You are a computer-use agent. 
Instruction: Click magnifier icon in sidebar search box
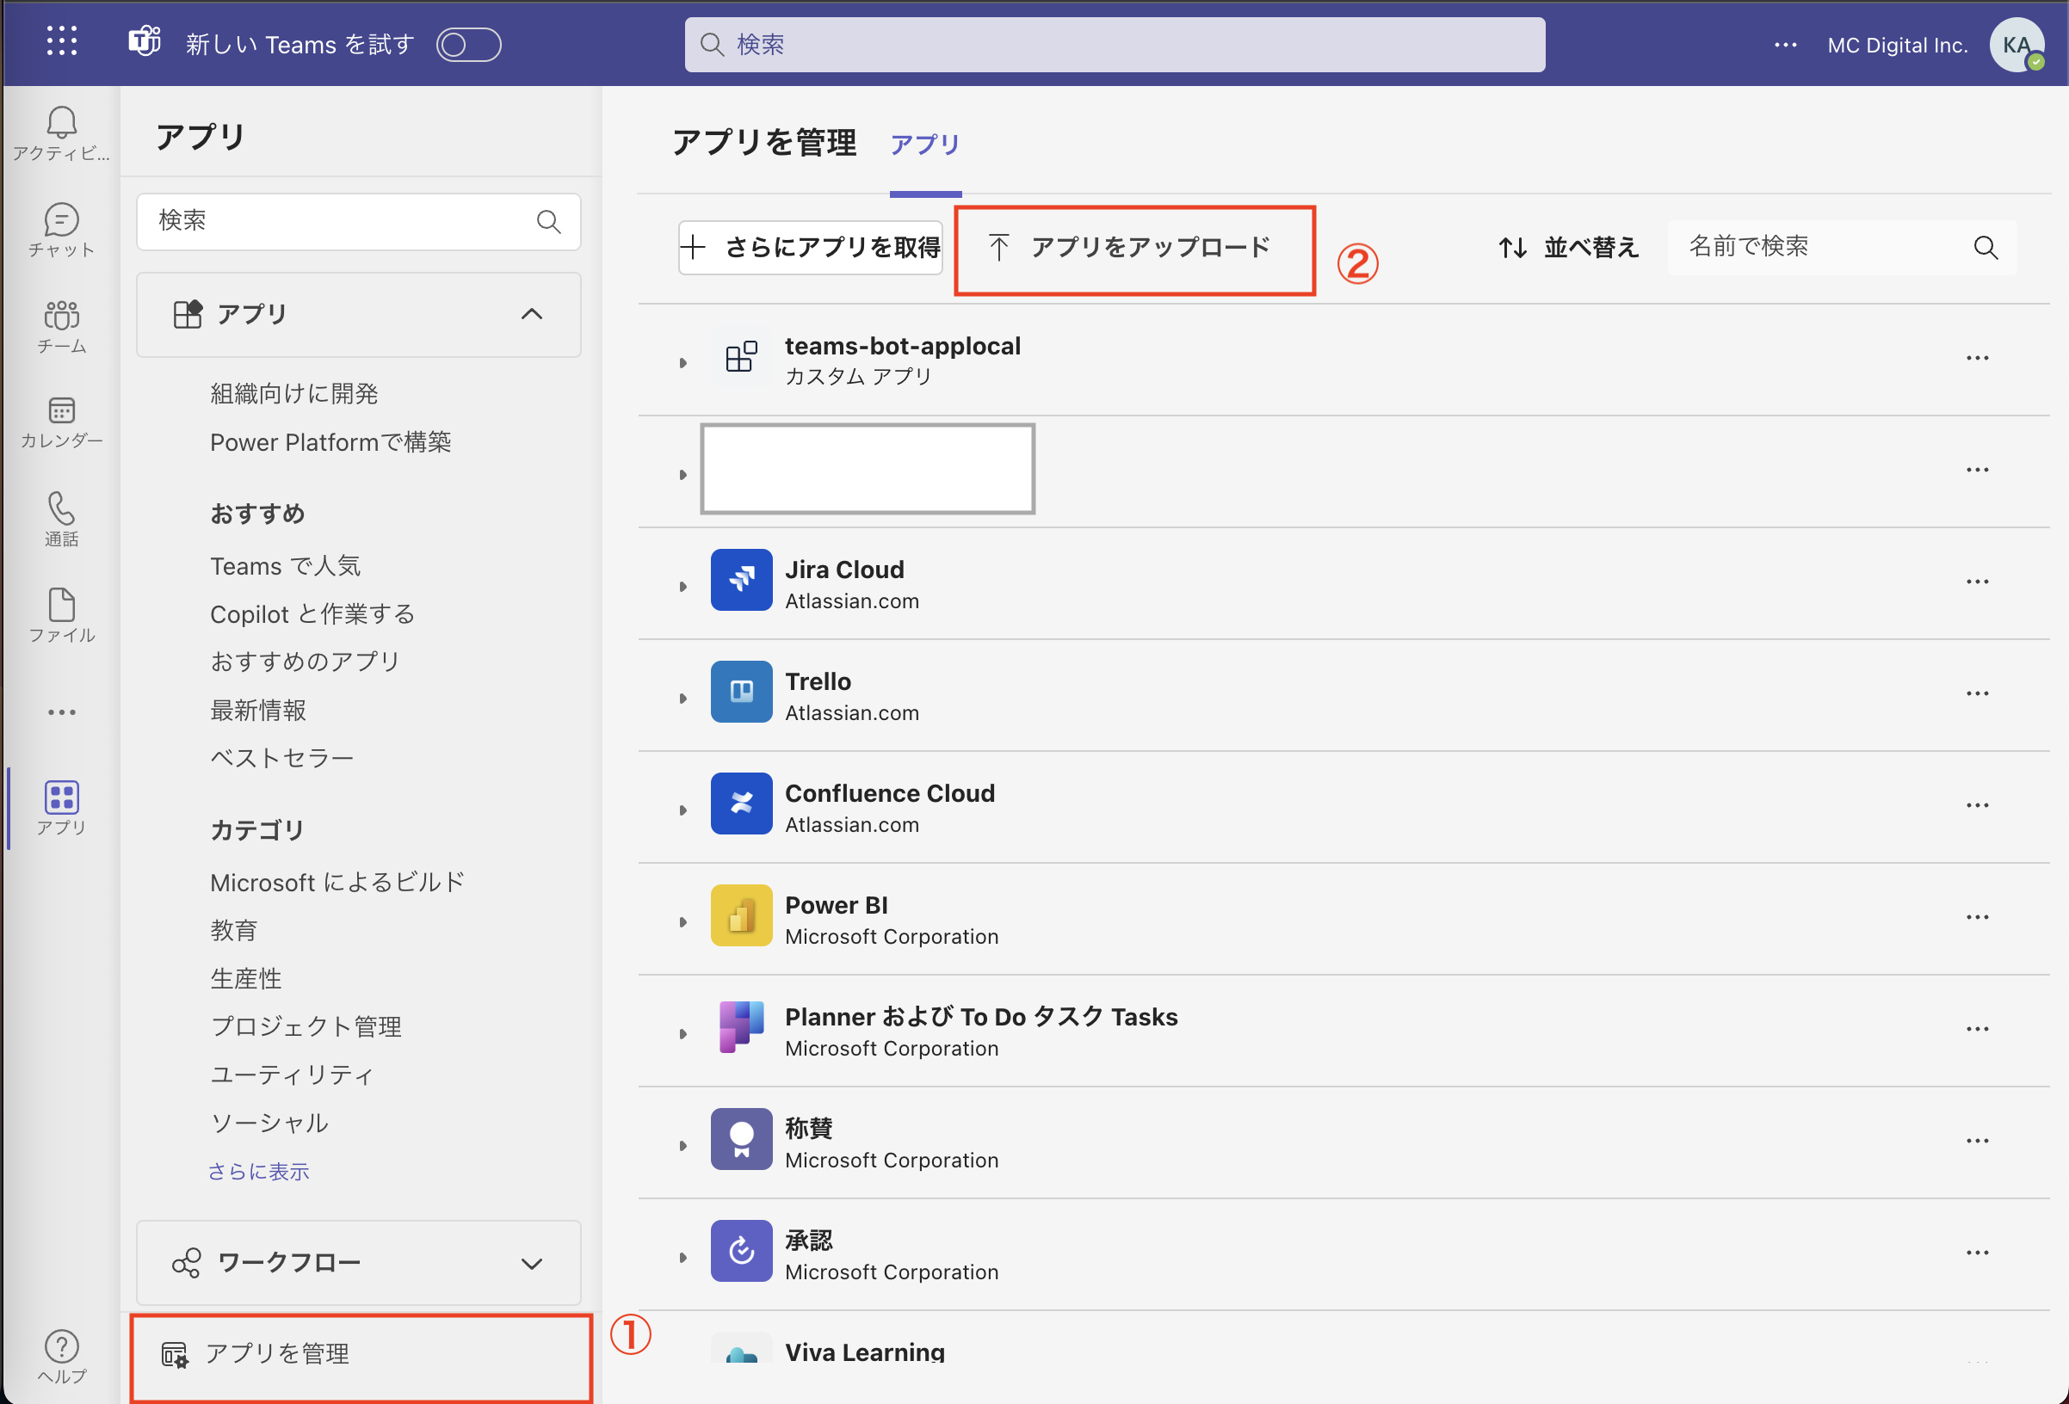coord(548,222)
